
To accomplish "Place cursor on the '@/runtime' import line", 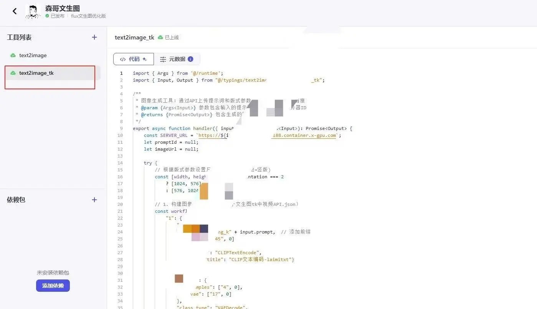I will coord(178,73).
